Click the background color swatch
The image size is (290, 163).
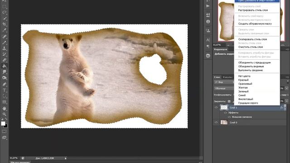click(x=6, y=126)
